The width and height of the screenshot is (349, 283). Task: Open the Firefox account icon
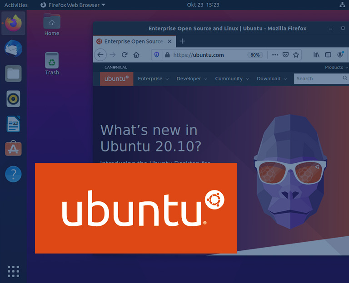click(340, 54)
